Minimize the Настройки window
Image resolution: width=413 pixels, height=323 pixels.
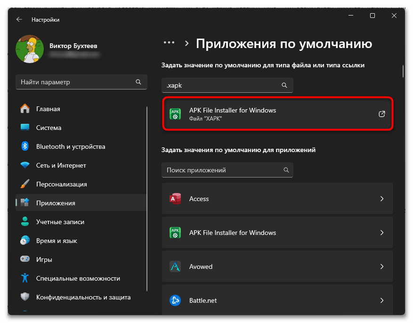point(351,16)
